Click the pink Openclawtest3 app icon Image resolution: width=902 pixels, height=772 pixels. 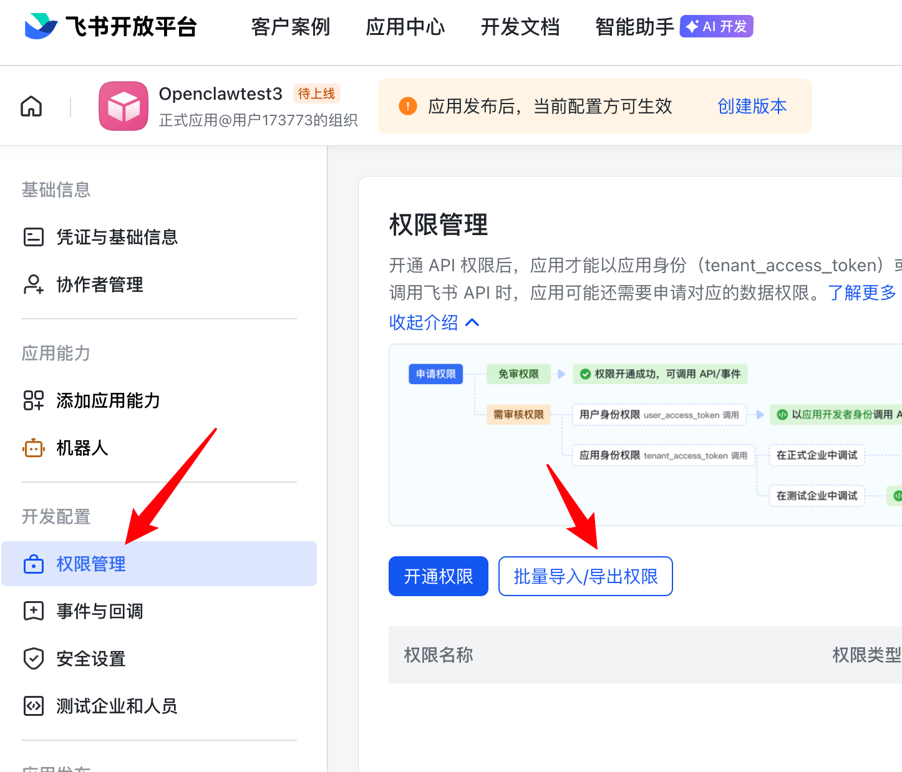click(x=124, y=106)
